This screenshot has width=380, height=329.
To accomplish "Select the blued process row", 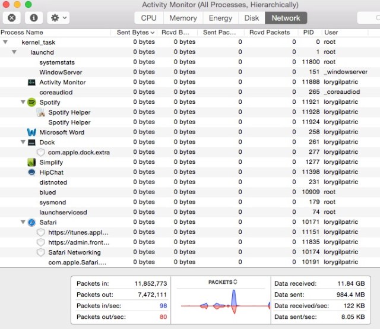I will tap(190, 192).
